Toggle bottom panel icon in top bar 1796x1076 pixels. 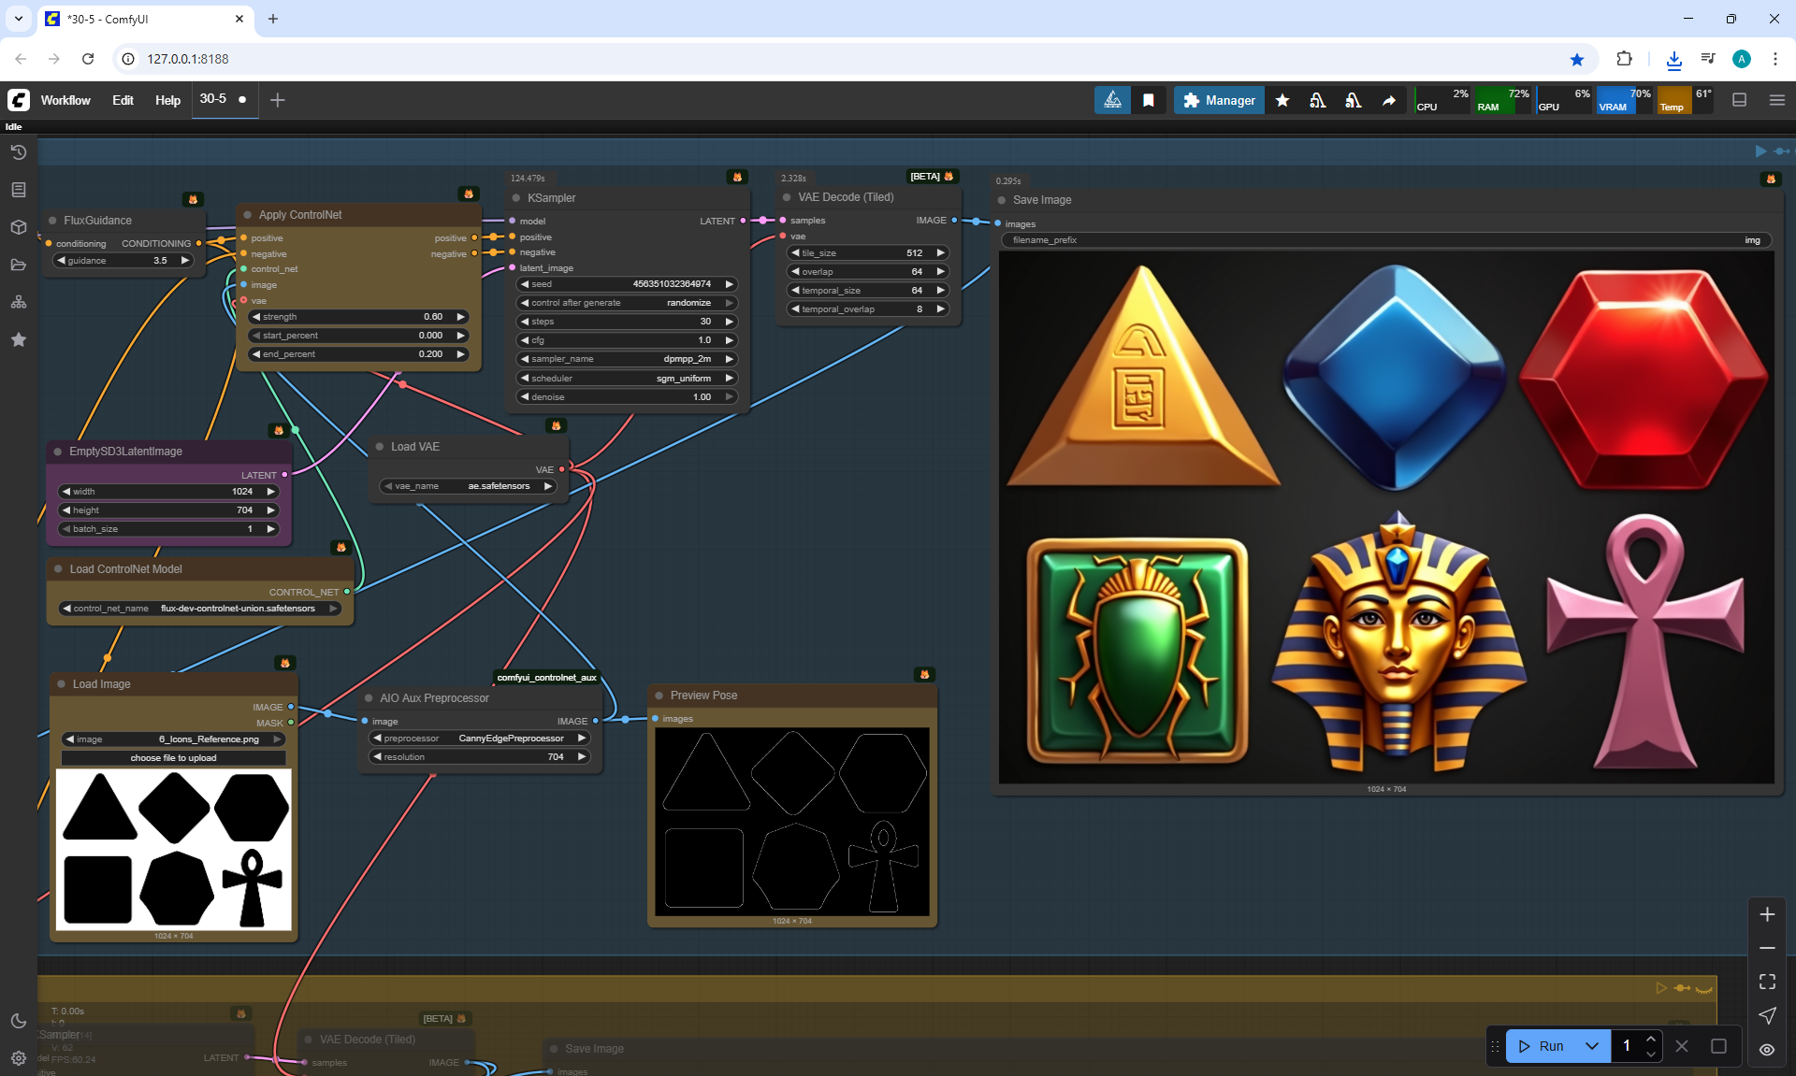pyautogui.click(x=1739, y=100)
